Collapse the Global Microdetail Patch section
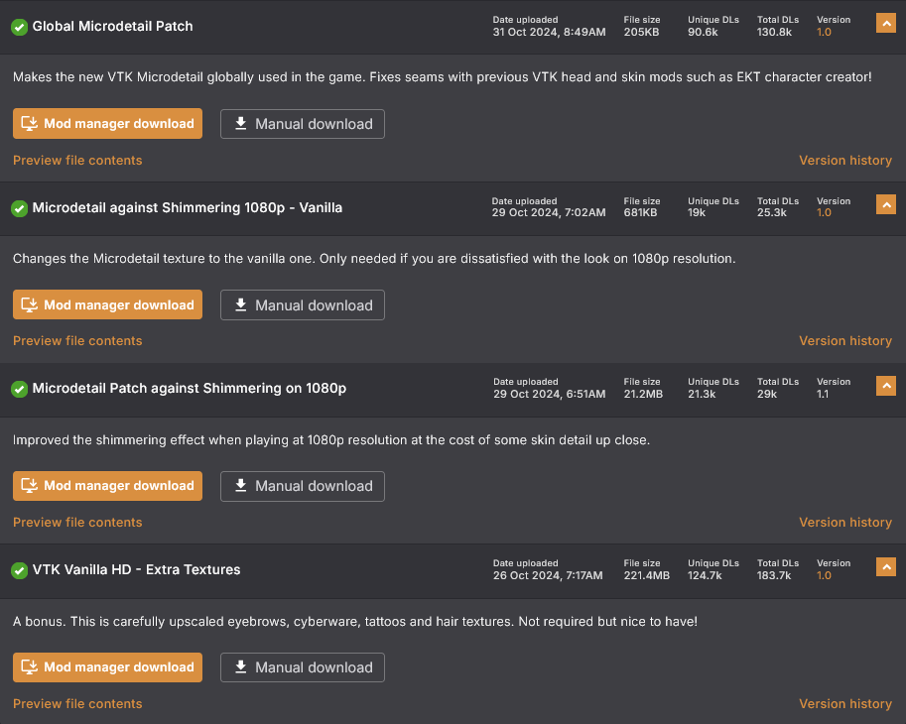The height and width of the screenshot is (724, 906). point(886,23)
